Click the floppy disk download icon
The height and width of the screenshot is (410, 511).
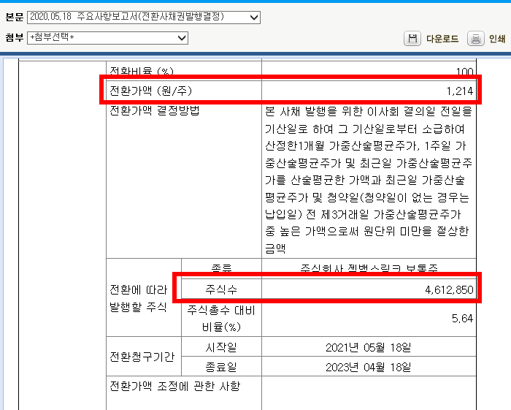pyautogui.click(x=412, y=39)
